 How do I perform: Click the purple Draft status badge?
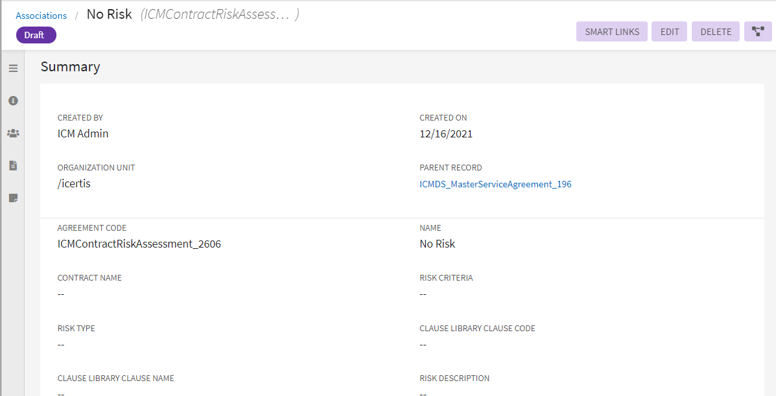click(x=36, y=35)
